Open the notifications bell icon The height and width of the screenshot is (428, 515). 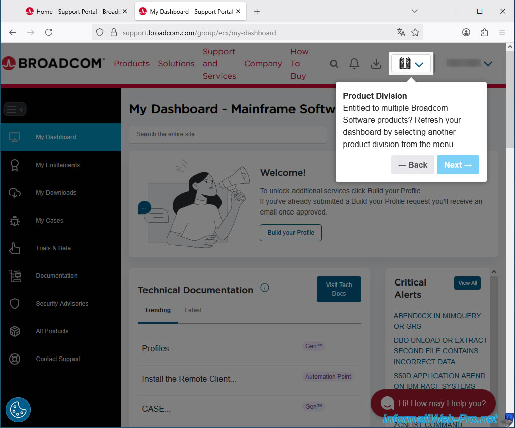(354, 64)
